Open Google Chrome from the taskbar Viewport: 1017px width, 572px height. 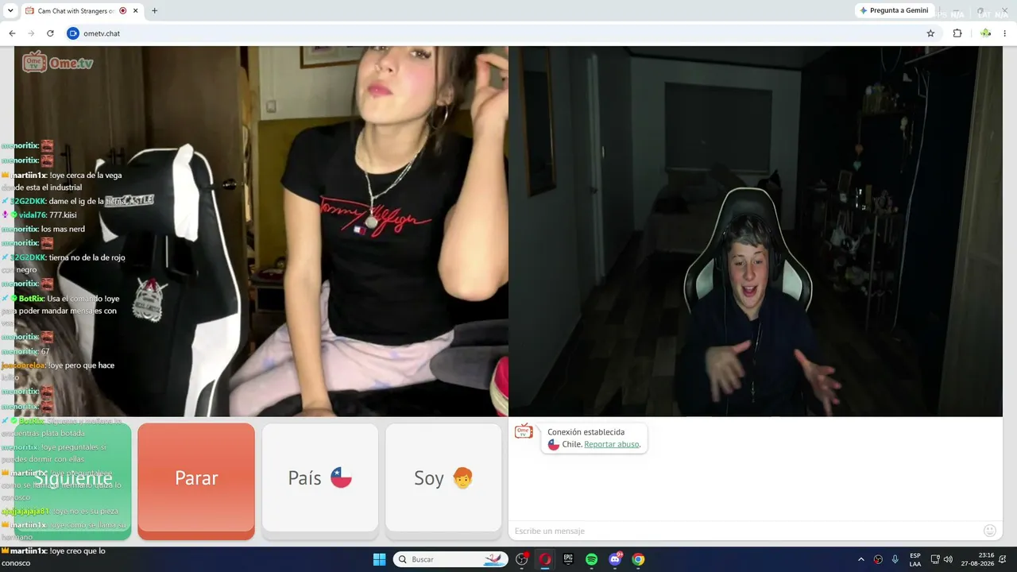pyautogui.click(x=638, y=559)
